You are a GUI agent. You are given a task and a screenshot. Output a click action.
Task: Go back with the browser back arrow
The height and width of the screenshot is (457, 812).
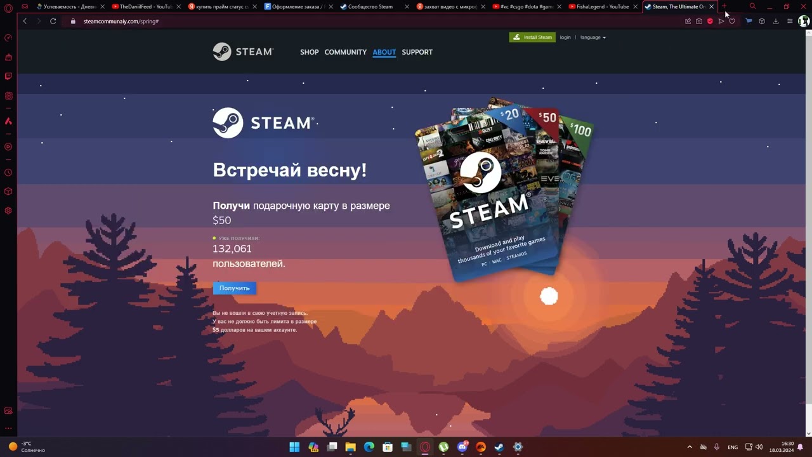point(25,21)
